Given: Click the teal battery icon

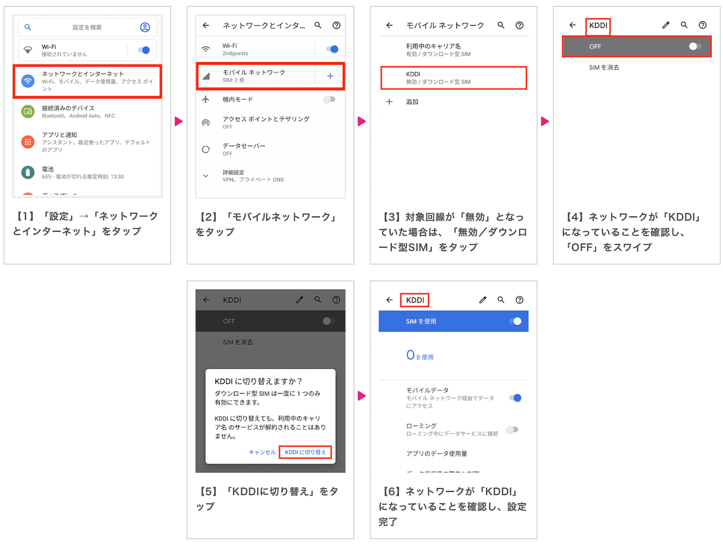Looking at the screenshot, I should pos(28,172).
